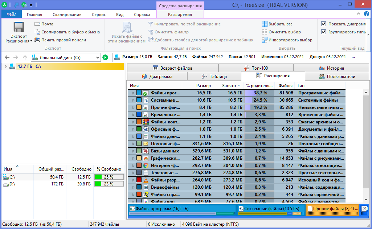The image size is (372, 229).
Task: Open the Локальный диск (C:) dropdown
Action: tap(98, 57)
